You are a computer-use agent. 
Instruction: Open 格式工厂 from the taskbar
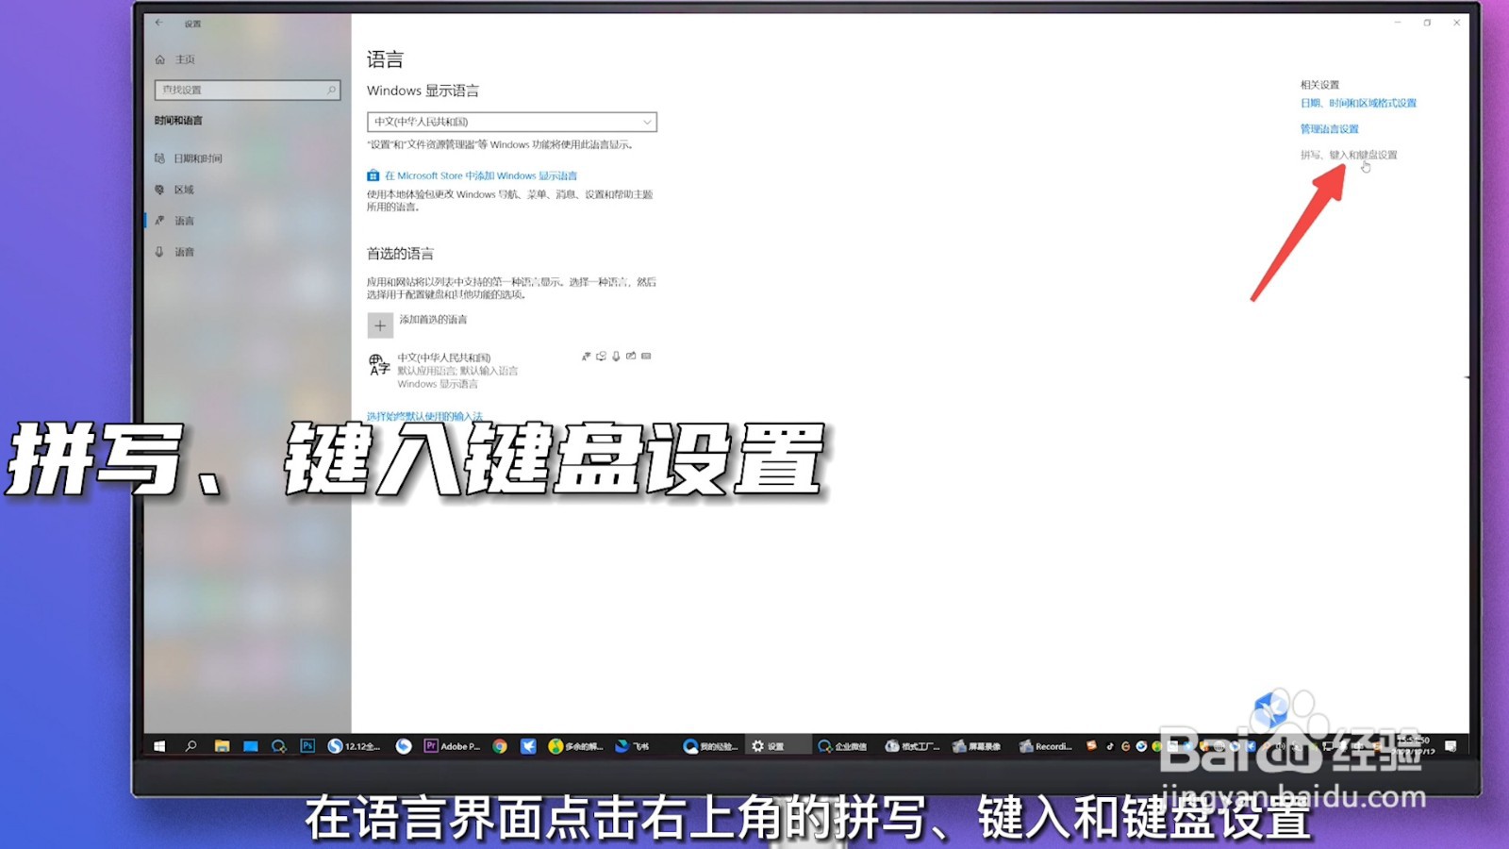912,746
